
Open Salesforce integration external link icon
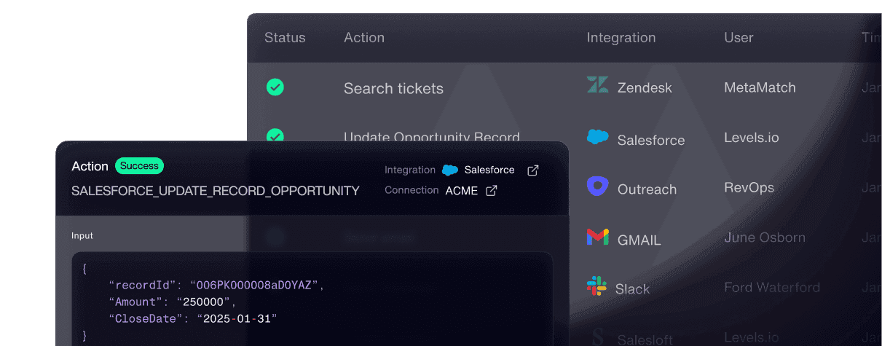point(533,170)
